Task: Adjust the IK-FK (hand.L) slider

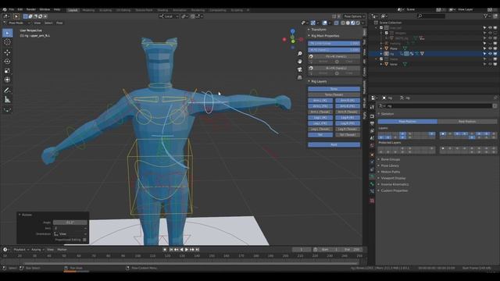Action: (334, 50)
